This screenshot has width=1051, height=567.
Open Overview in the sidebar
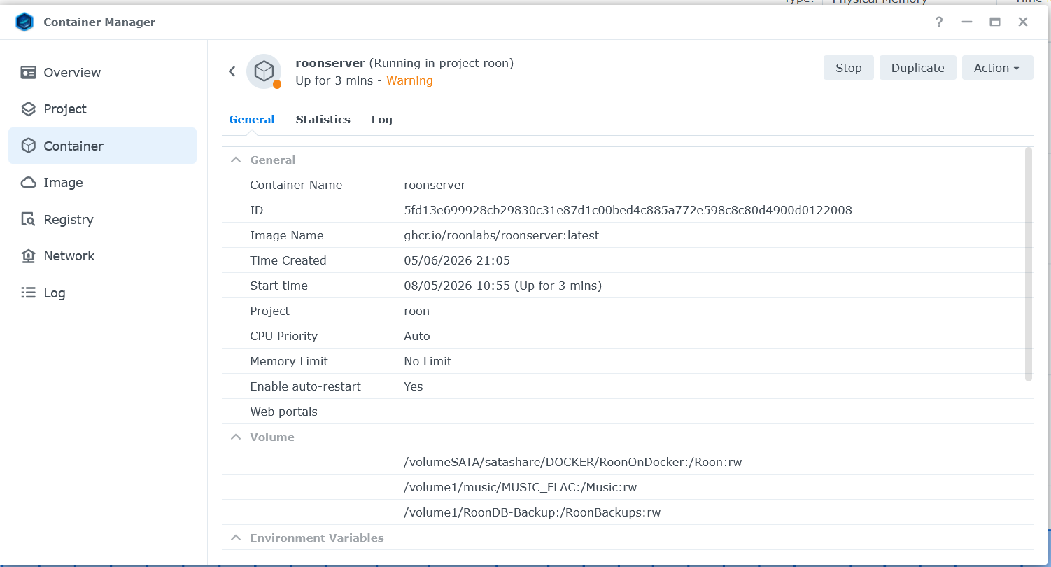102,73
